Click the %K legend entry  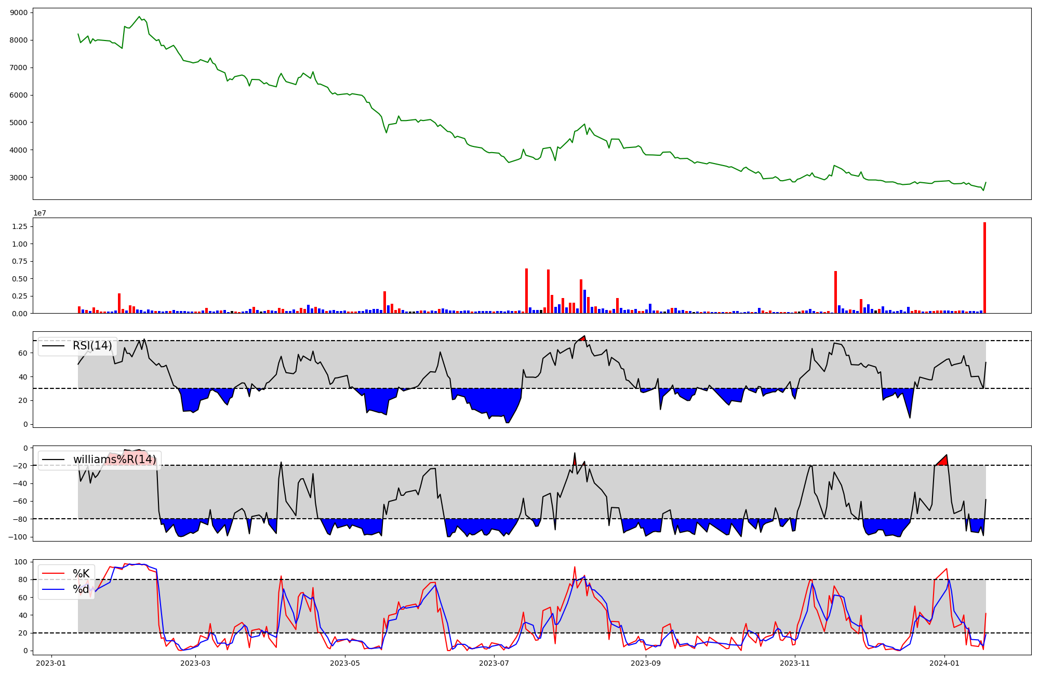(81, 574)
